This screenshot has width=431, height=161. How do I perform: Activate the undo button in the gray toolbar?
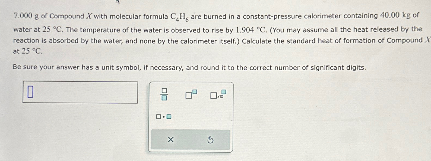tap(211, 140)
